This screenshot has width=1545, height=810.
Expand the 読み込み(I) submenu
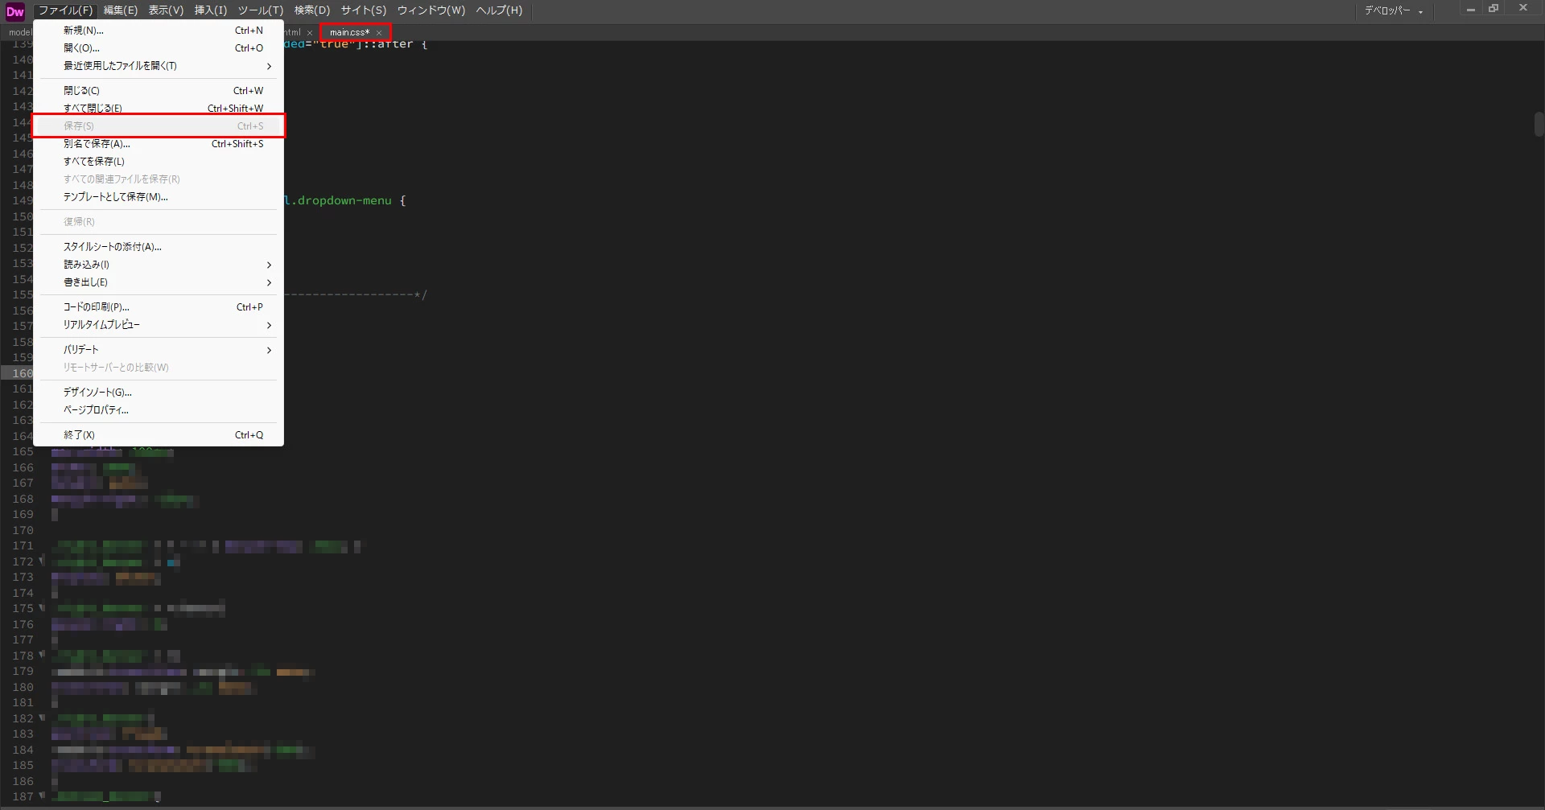(x=159, y=265)
